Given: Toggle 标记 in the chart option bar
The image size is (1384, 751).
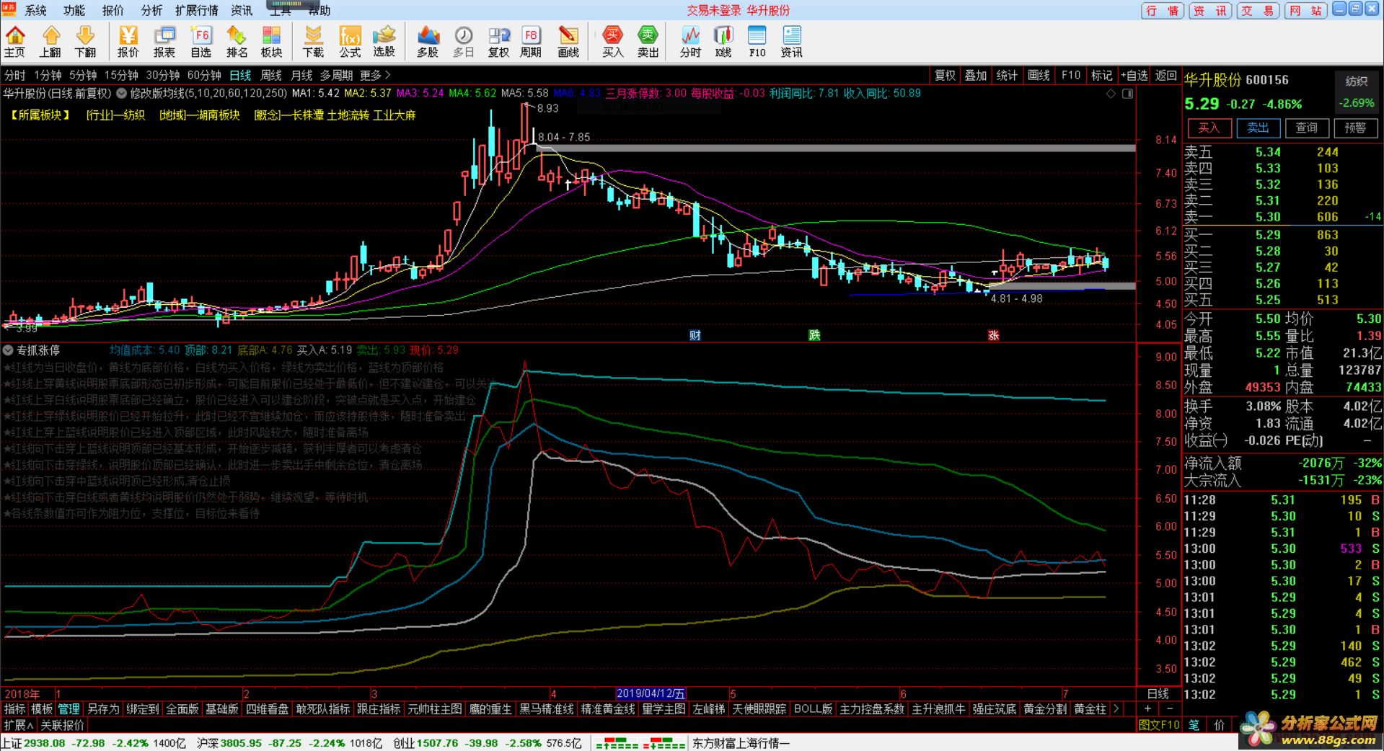Looking at the screenshot, I should (1101, 75).
